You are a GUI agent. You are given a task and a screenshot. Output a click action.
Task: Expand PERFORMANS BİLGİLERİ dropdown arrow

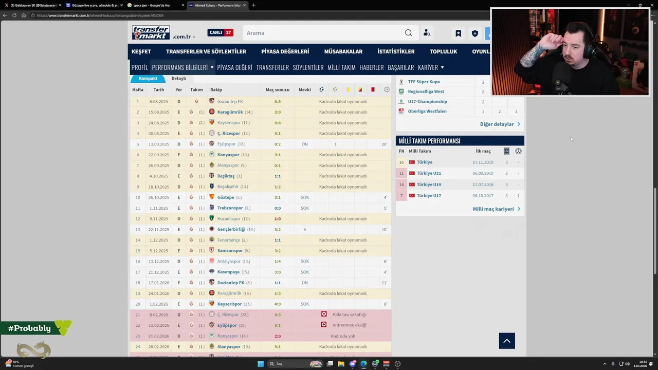[x=212, y=67]
